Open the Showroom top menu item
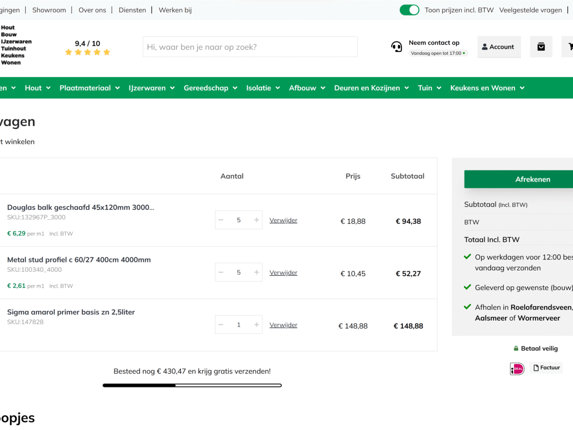 tap(49, 10)
